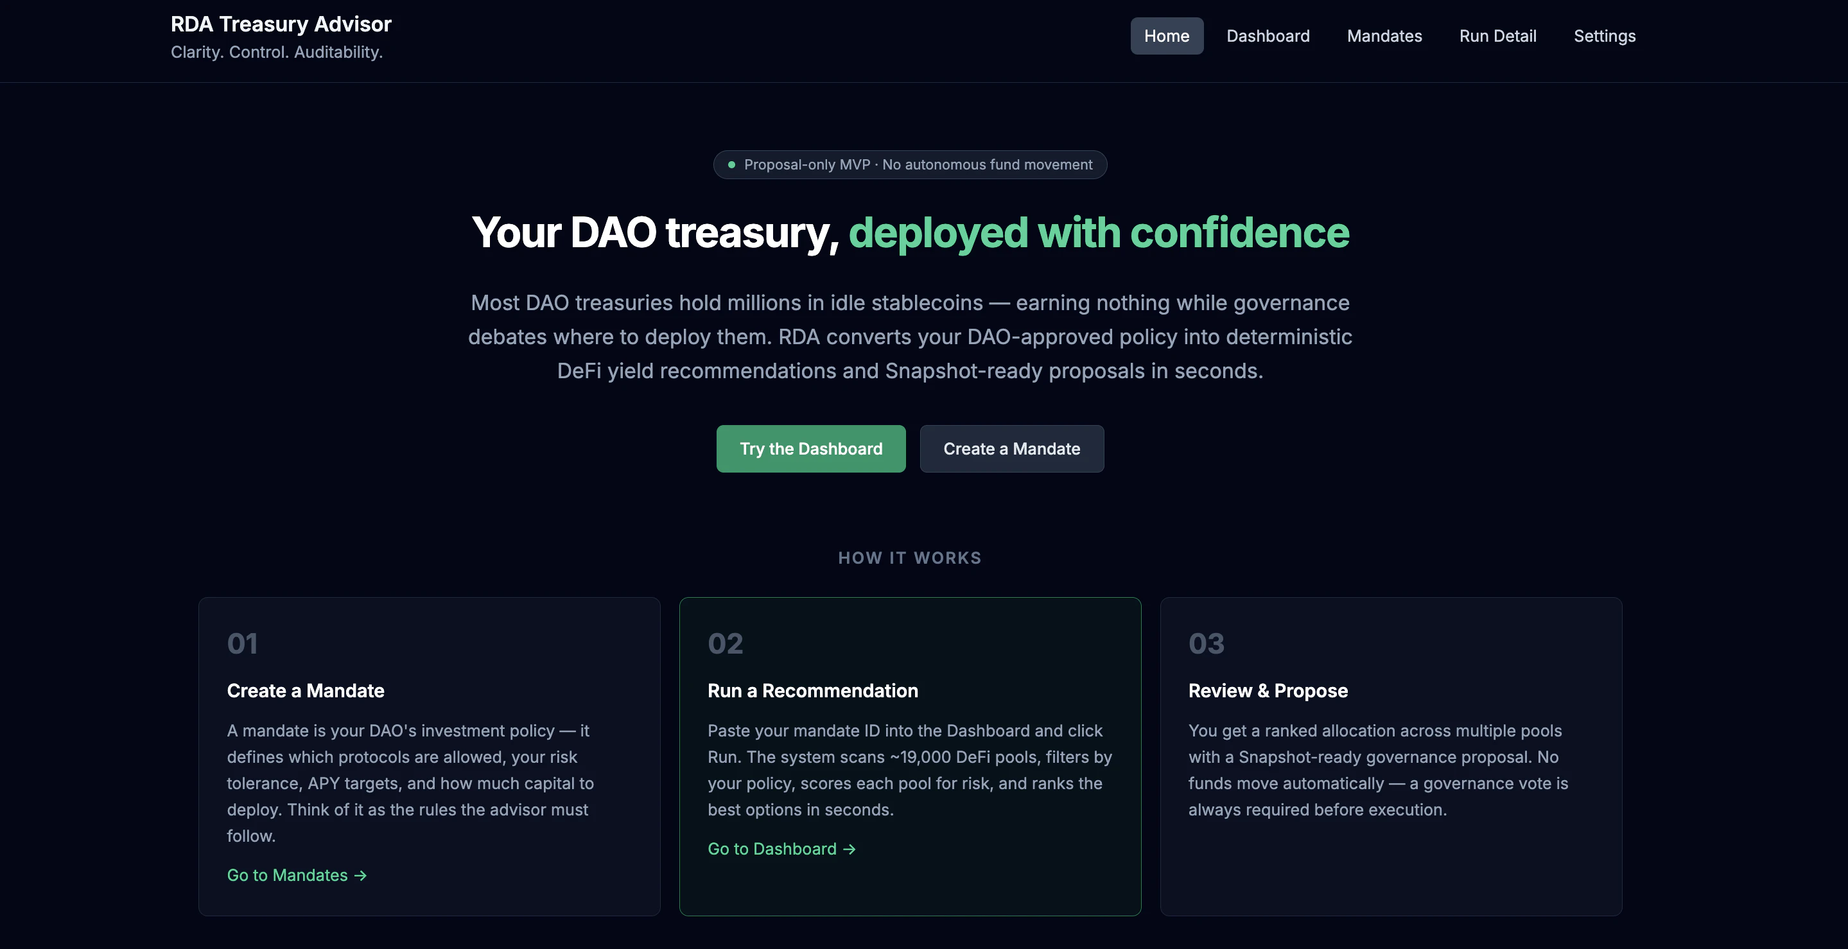Viewport: 1848px width, 949px height.
Task: Open the Settings navigation item
Action: point(1604,36)
